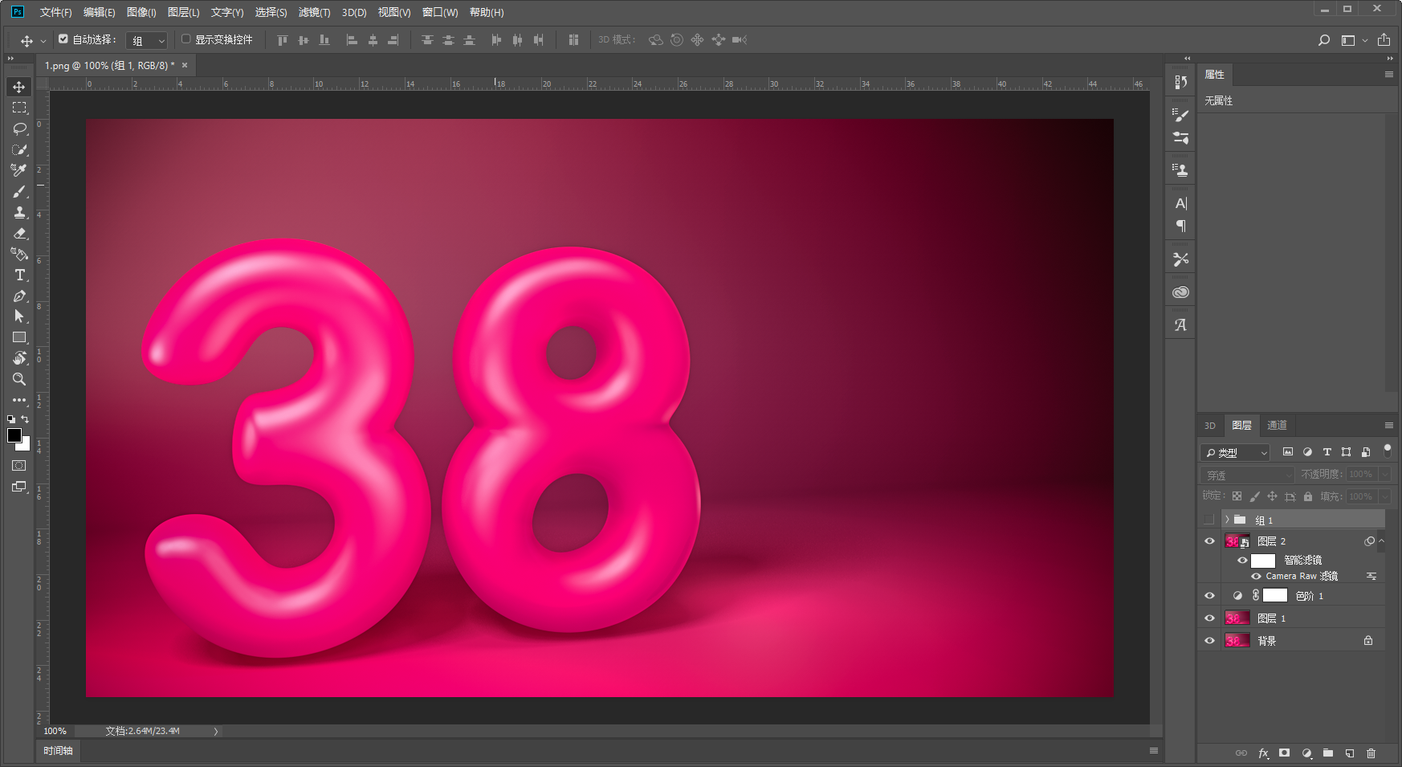Click the background color swatch
The height and width of the screenshot is (767, 1402).
pyautogui.click(x=25, y=444)
